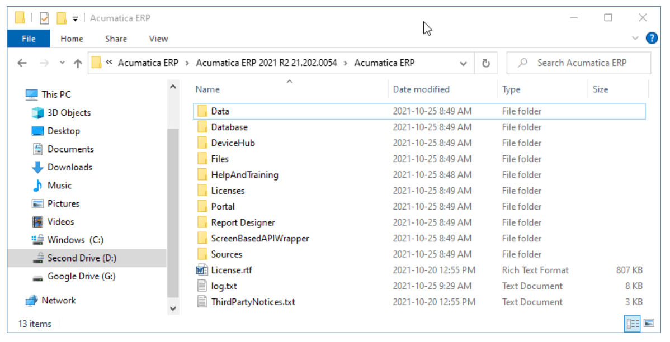Select the Data folder icon
670x342 pixels.
(x=202, y=111)
